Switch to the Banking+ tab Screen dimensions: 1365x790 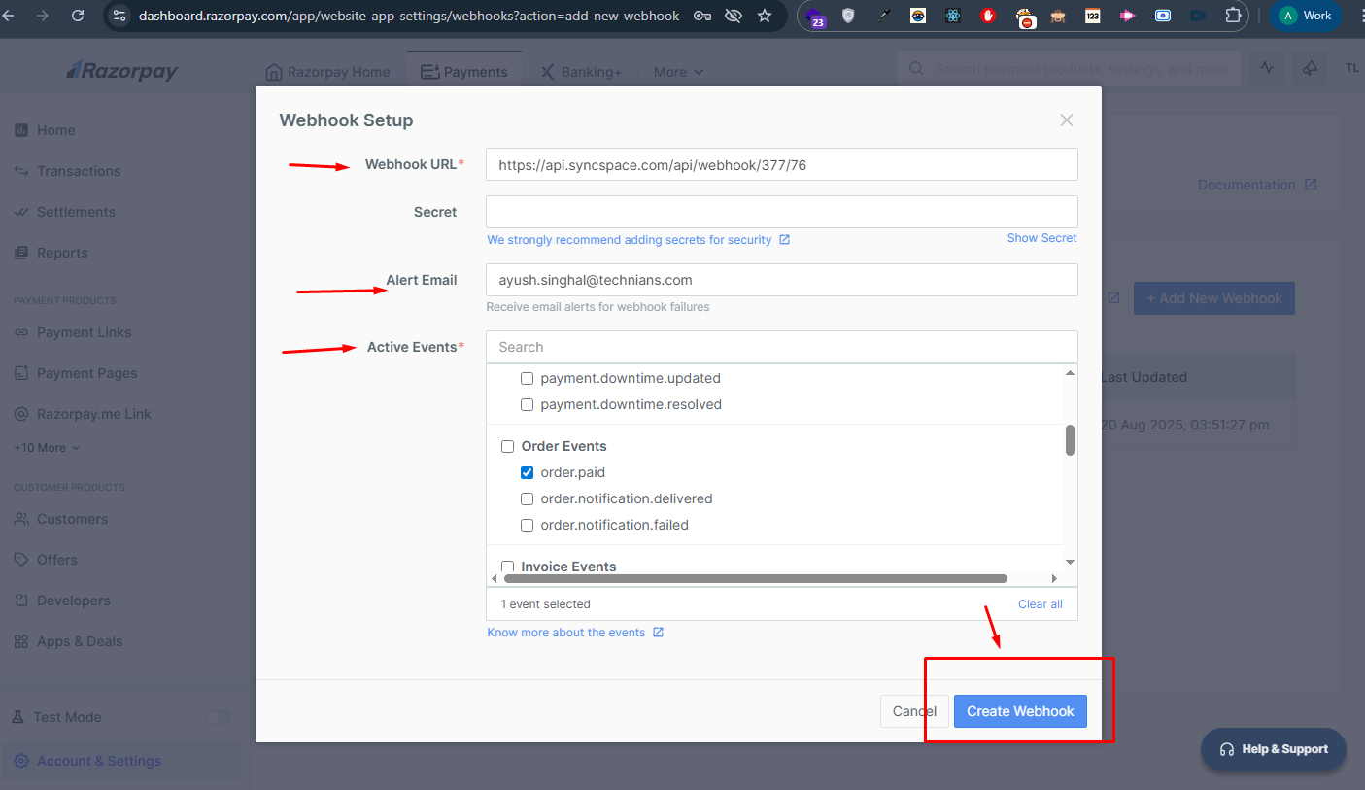point(581,72)
